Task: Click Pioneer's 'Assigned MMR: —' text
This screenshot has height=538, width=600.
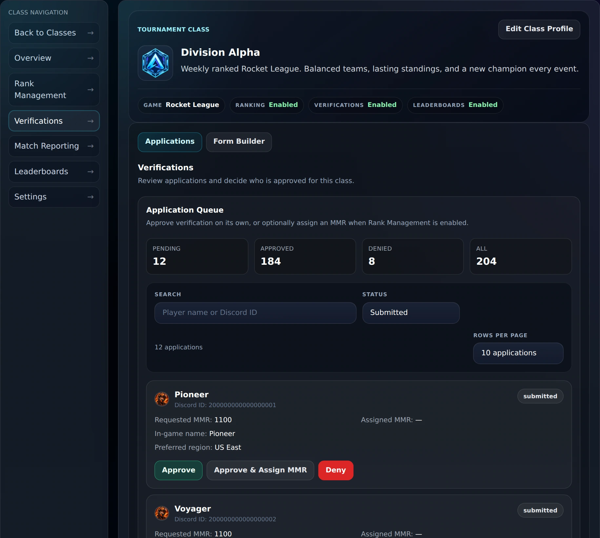Action: pyautogui.click(x=391, y=420)
